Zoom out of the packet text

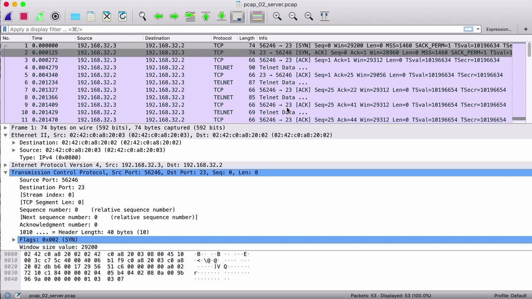[293, 16]
